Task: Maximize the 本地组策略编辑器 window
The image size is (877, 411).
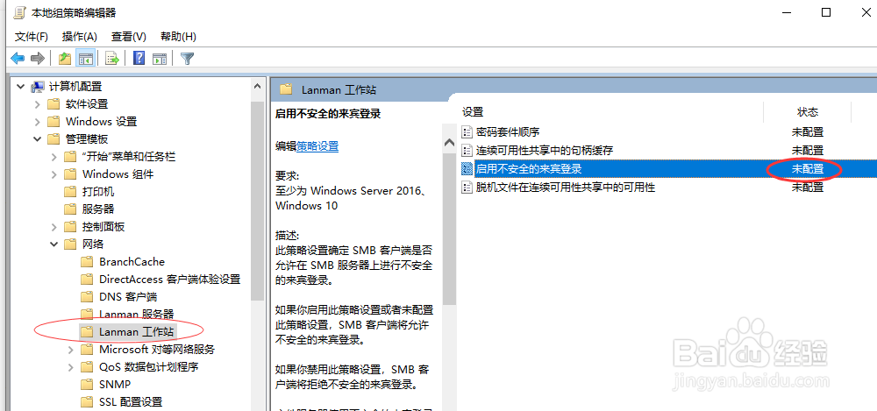Action: [x=825, y=12]
